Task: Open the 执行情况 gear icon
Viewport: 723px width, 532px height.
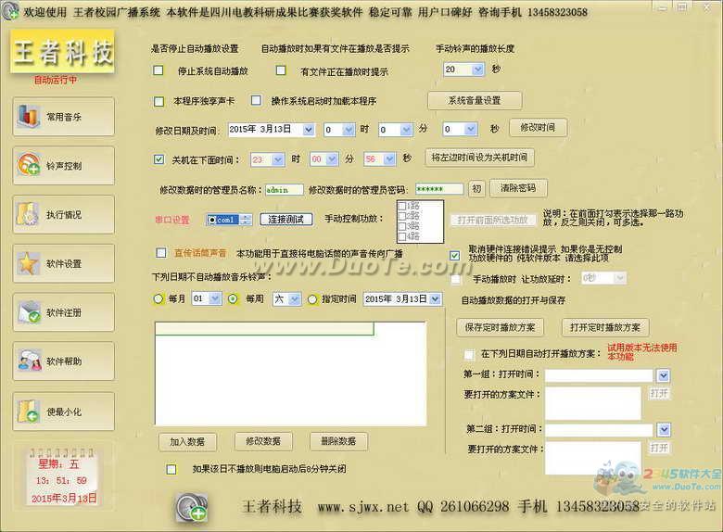Action: (x=29, y=214)
